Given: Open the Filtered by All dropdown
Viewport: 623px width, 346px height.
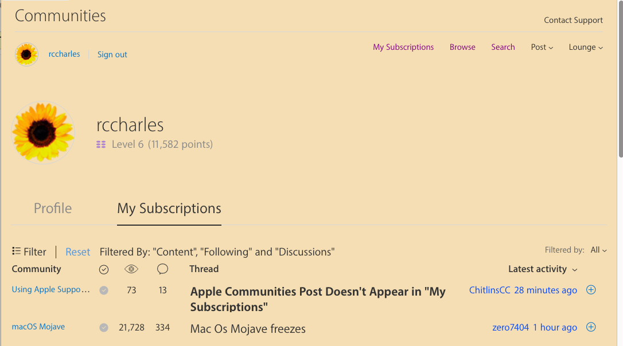Looking at the screenshot, I should (598, 250).
